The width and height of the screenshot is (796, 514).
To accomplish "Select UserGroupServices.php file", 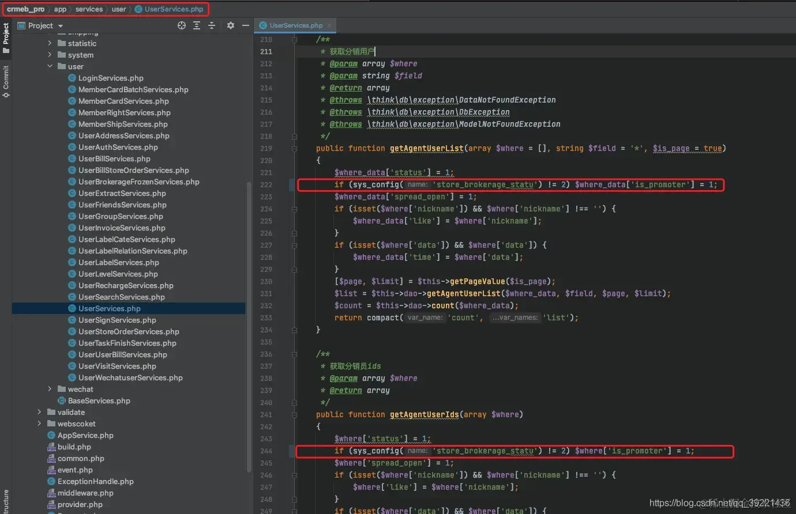I will point(121,216).
